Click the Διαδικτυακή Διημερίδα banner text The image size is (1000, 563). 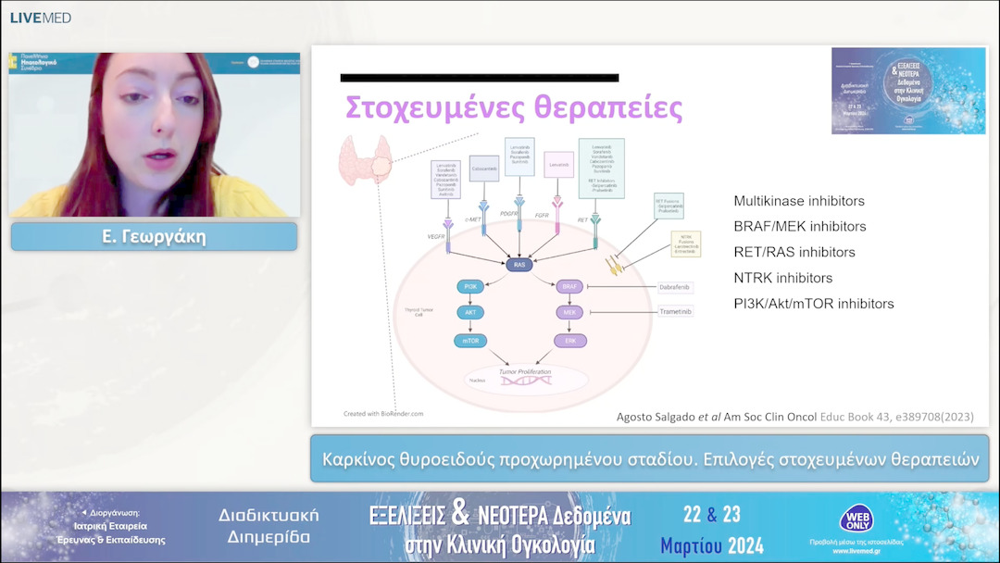click(269, 526)
